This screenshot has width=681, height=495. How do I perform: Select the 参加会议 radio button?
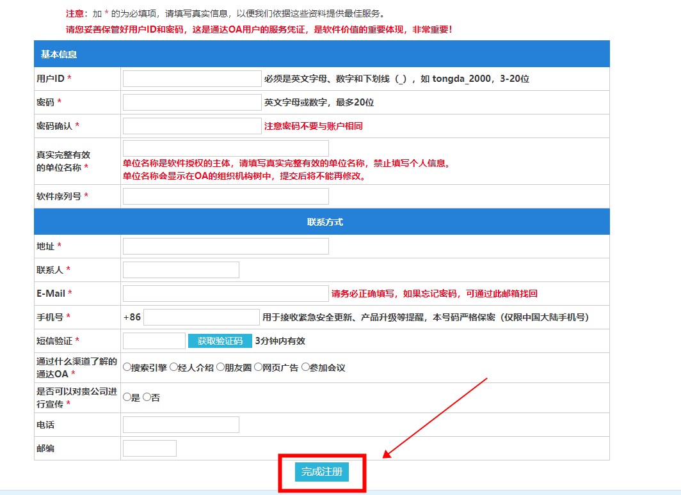305,367
